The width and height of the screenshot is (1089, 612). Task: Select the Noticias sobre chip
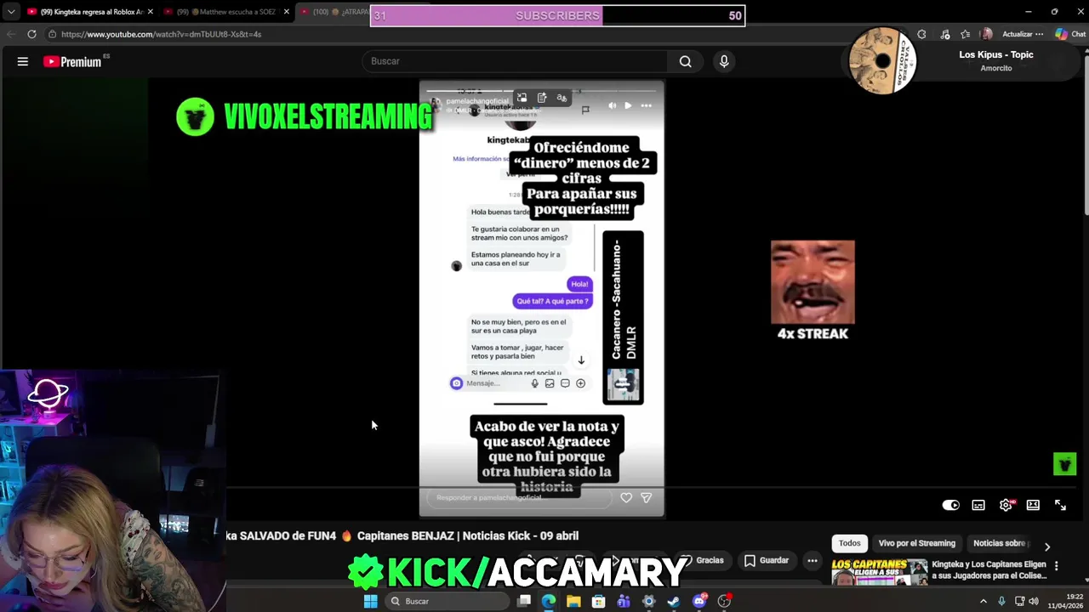(1001, 543)
